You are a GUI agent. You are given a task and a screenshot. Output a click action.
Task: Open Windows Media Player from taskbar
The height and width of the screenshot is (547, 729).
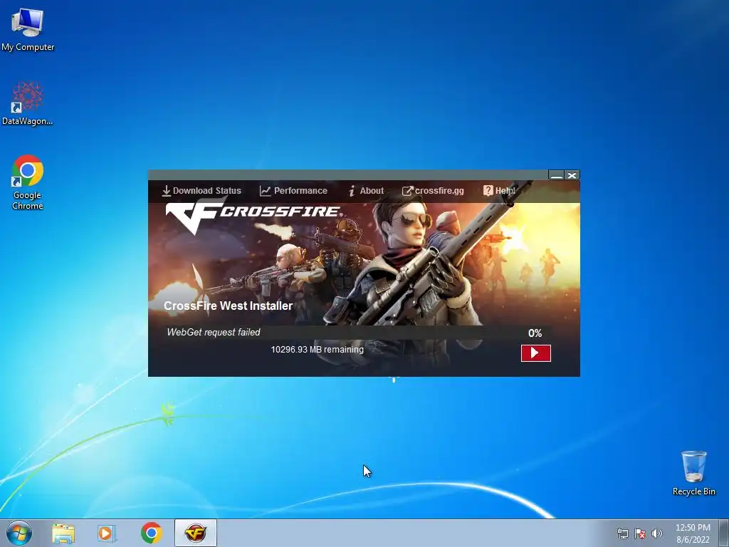107,533
